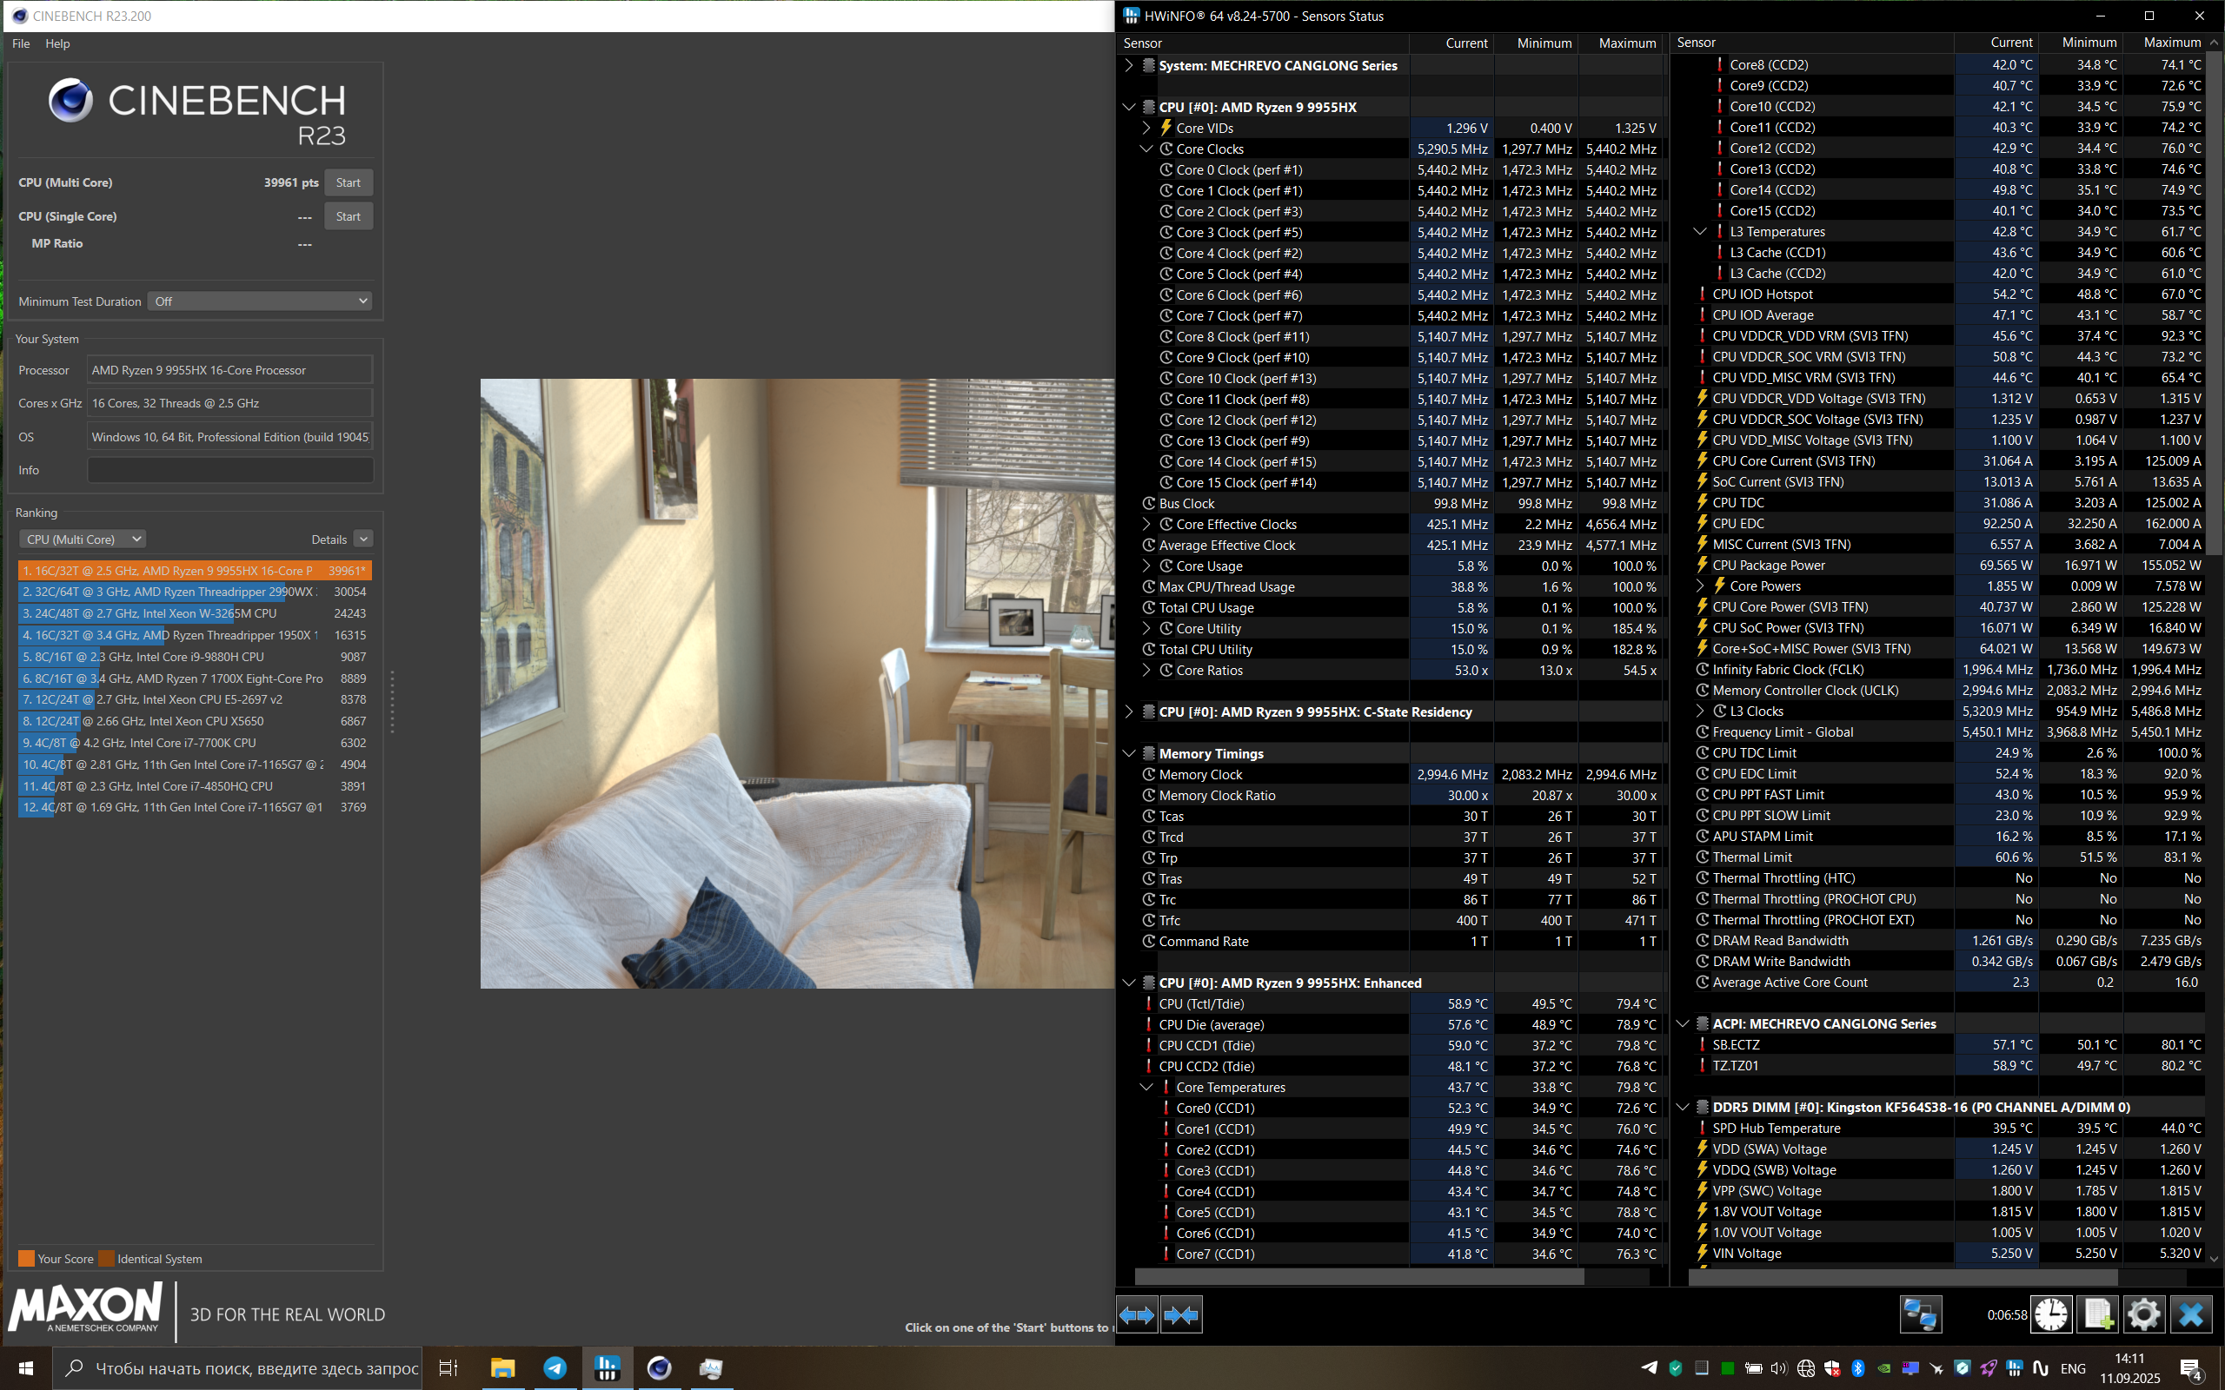Switch to HWiNFO via its taskbar icon
Viewport: 2225px width, 1390px height.
[x=607, y=1368]
